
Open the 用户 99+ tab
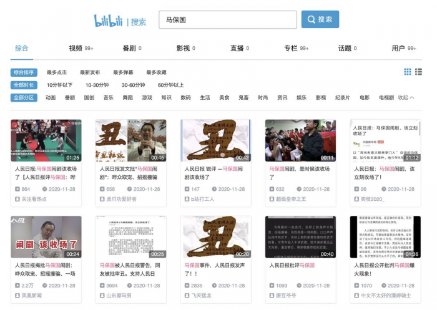(x=404, y=48)
